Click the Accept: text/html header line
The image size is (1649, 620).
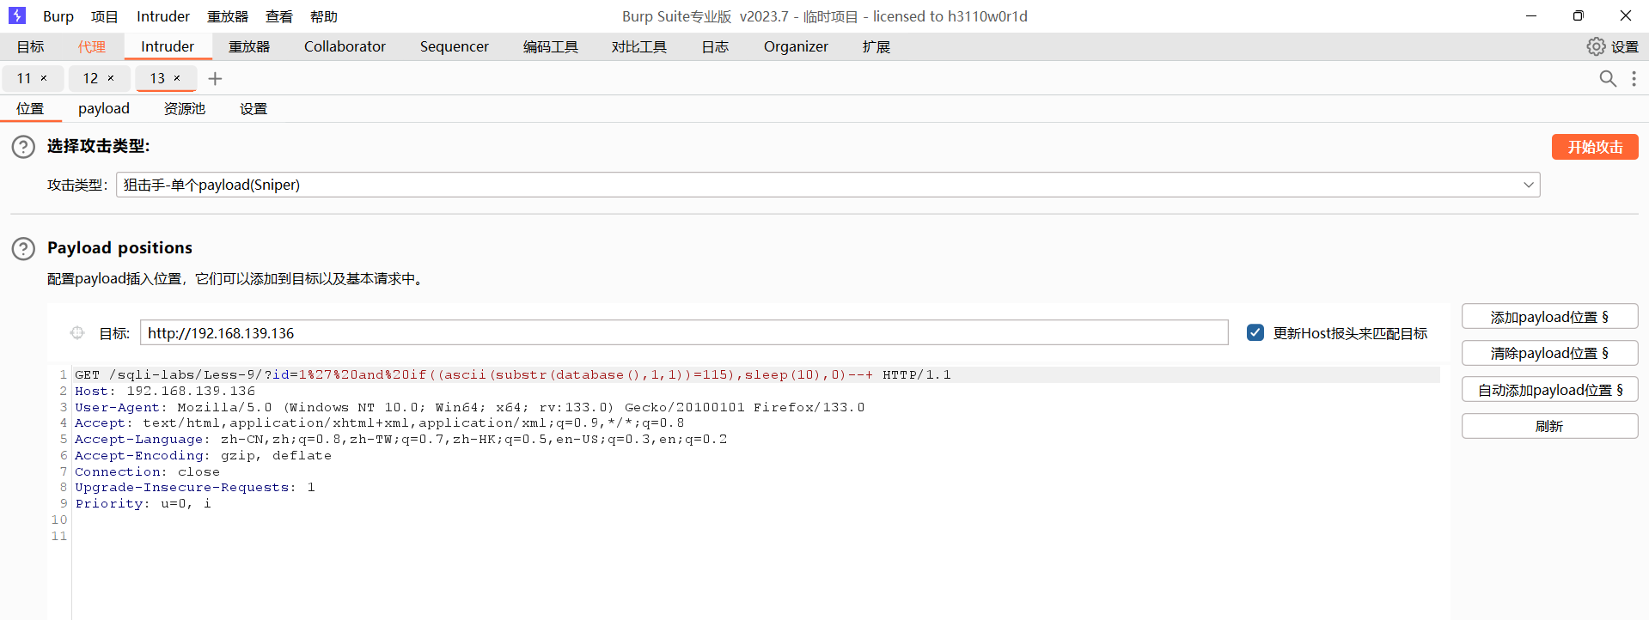click(380, 422)
